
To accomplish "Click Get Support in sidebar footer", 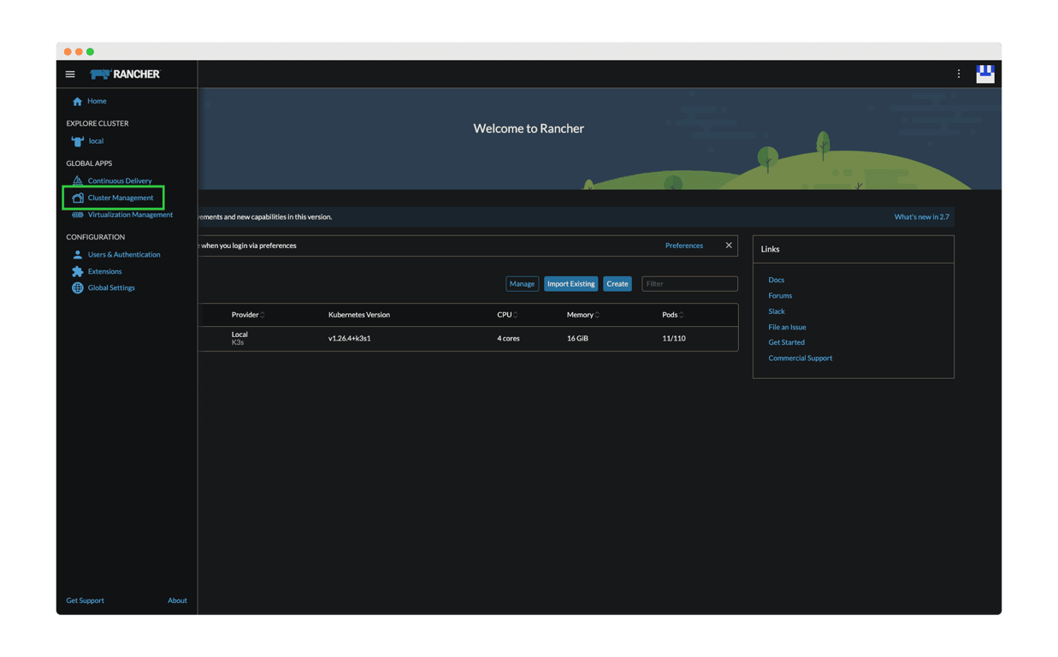I will tap(86, 601).
